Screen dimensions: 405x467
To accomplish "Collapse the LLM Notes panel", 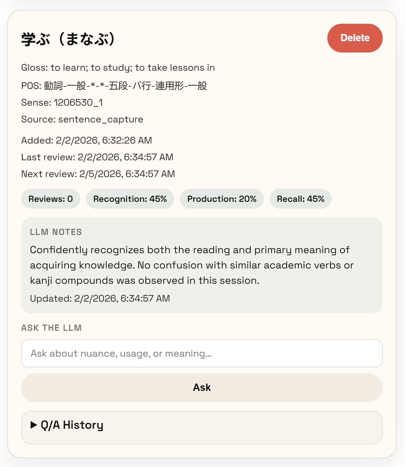I will point(55,232).
